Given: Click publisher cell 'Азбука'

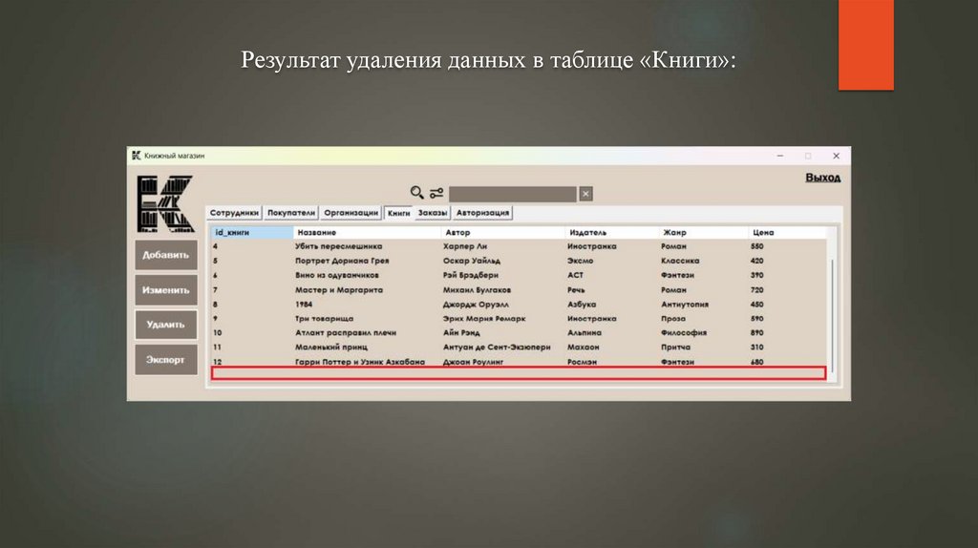Looking at the screenshot, I should [x=582, y=305].
